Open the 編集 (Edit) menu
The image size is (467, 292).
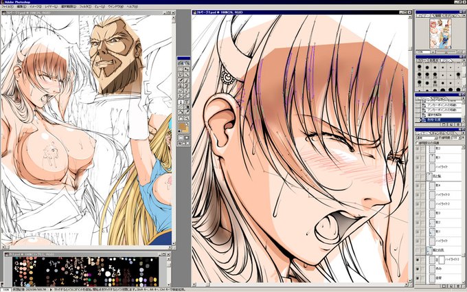[21, 6]
